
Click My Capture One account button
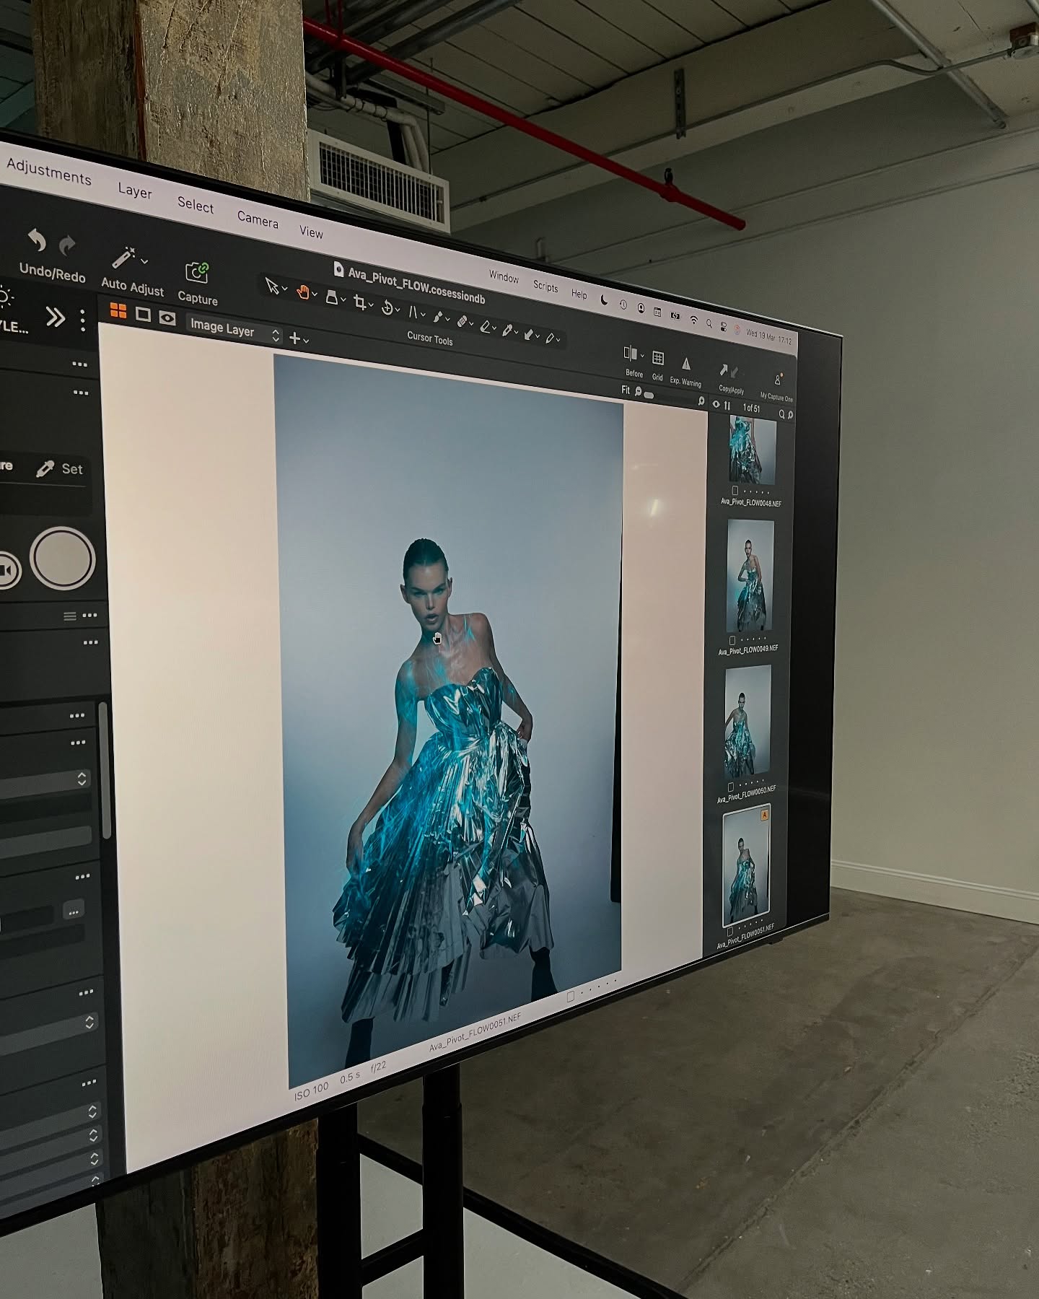click(x=777, y=380)
